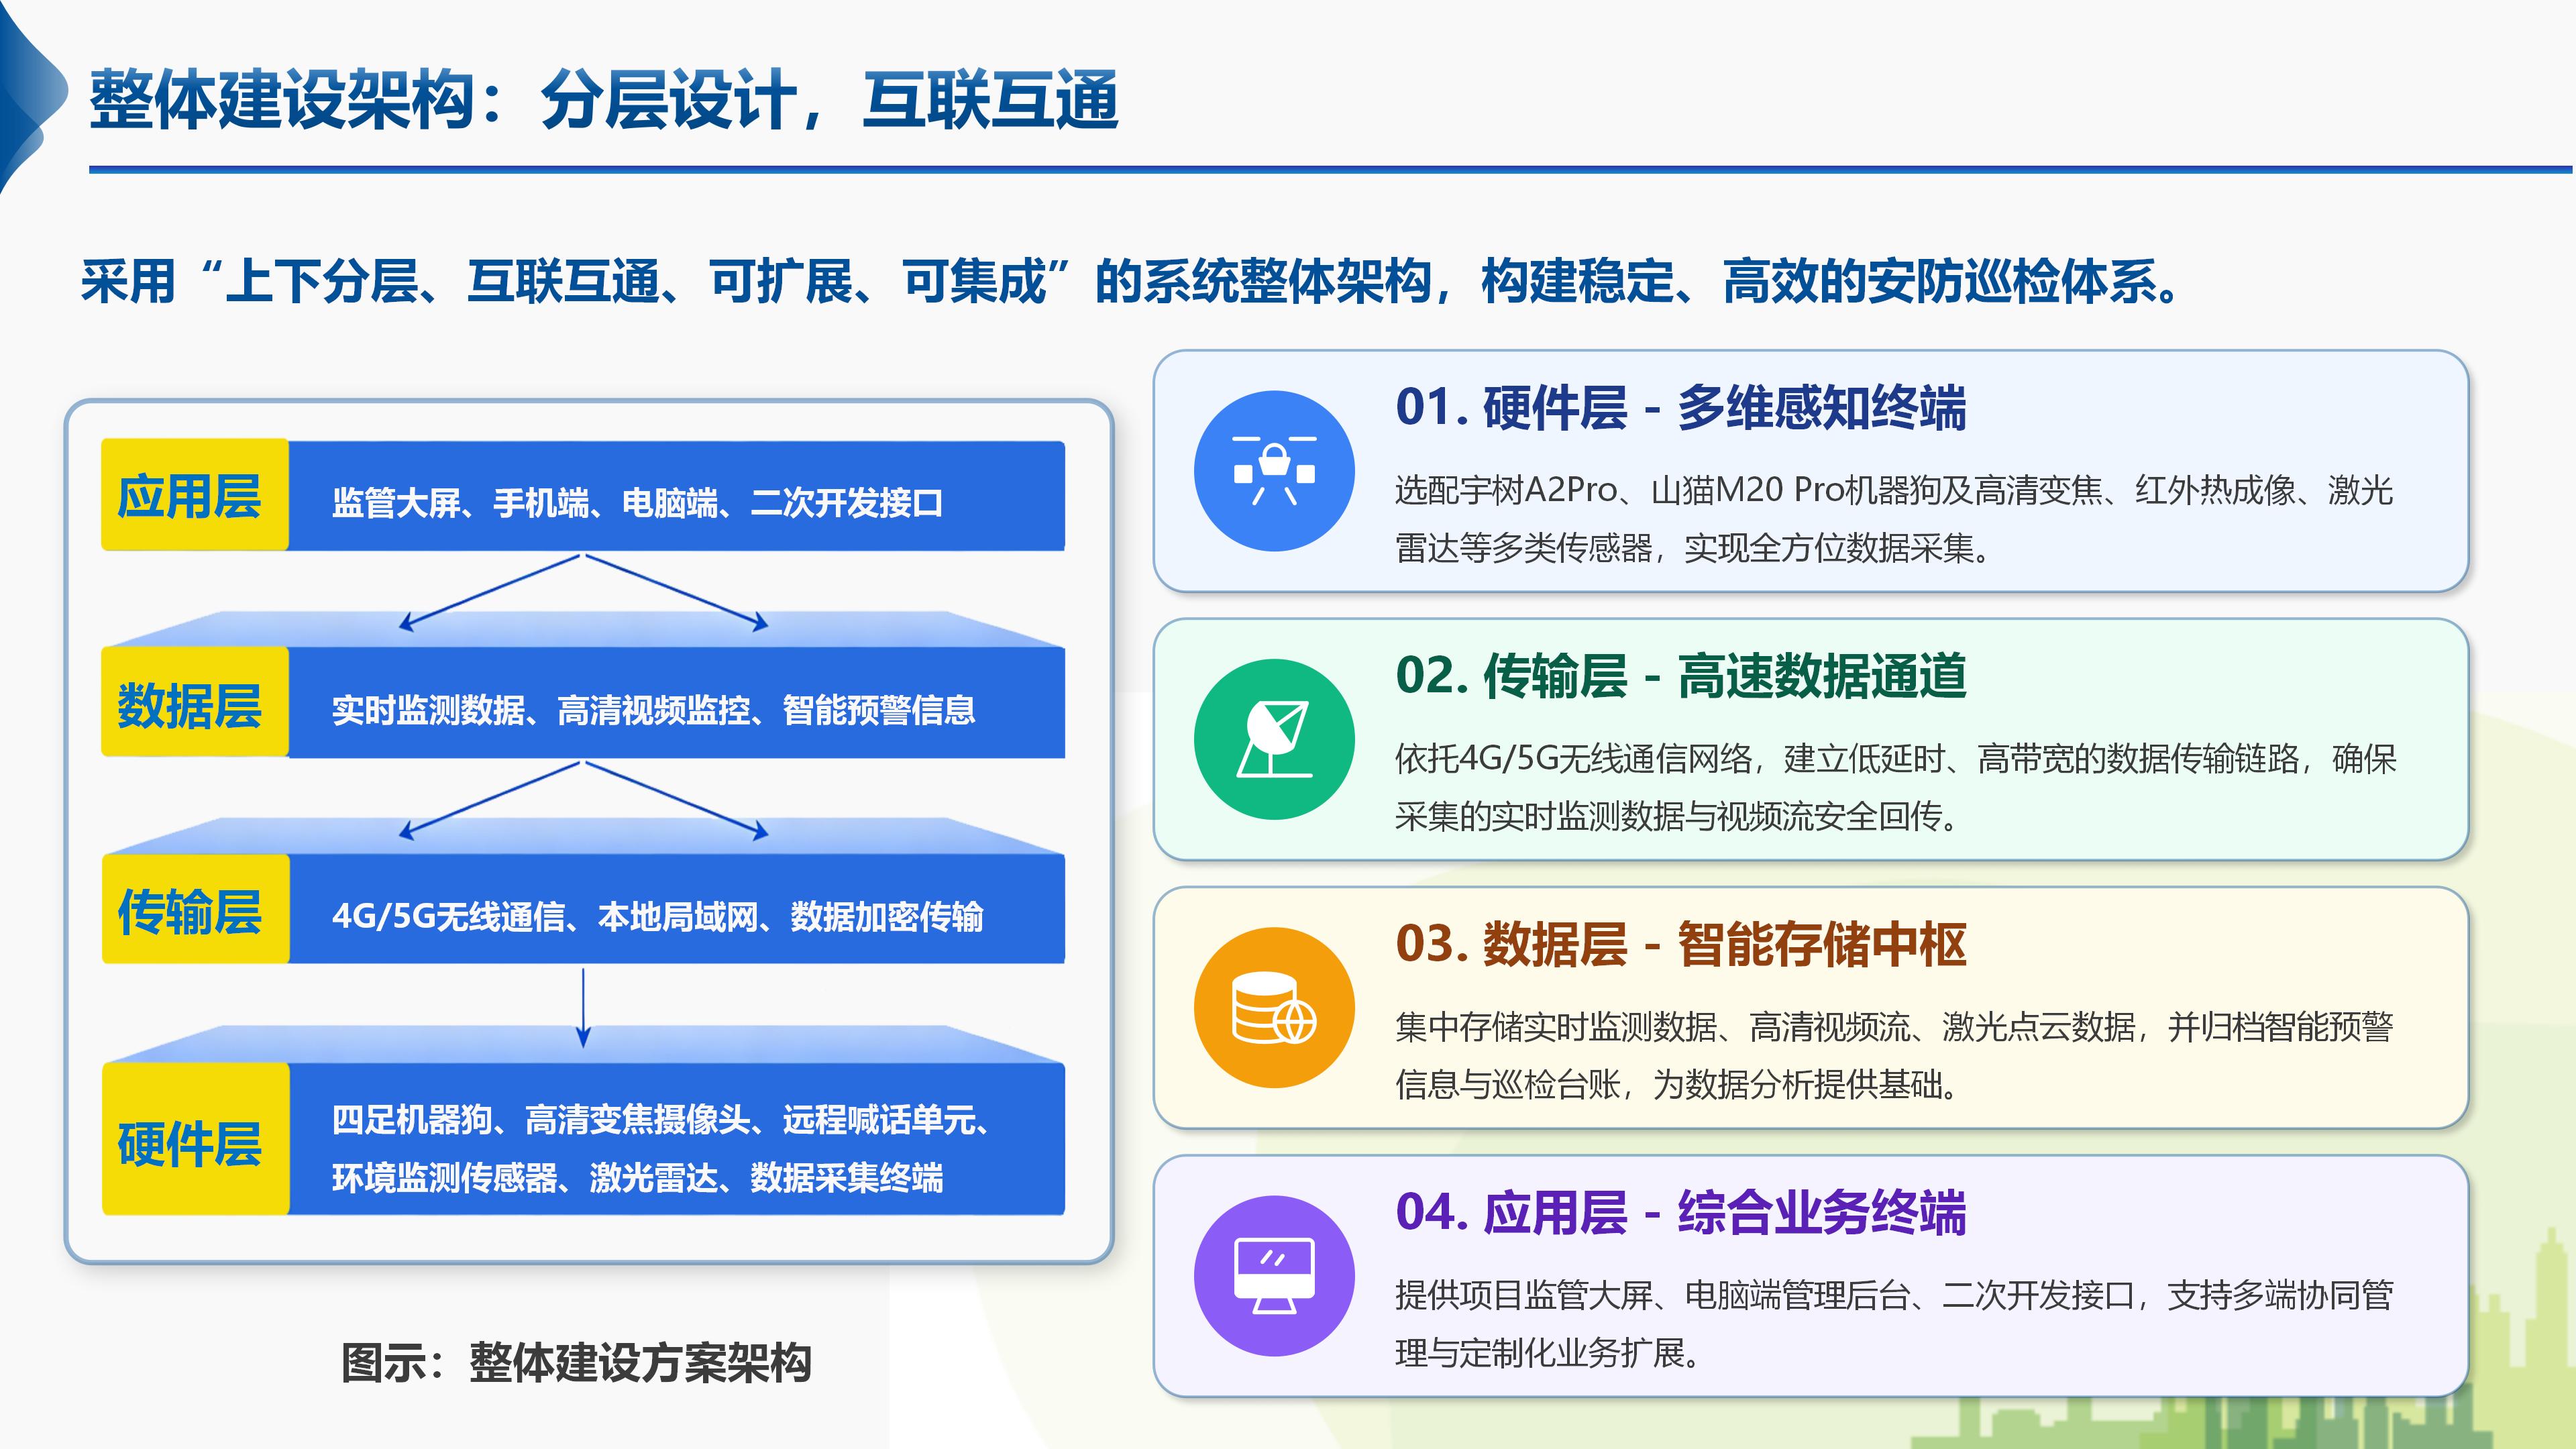Image resolution: width=2576 pixels, height=1449 pixels.
Task: Select the yellow 硬件层 label
Action: pyautogui.click(x=195, y=1140)
